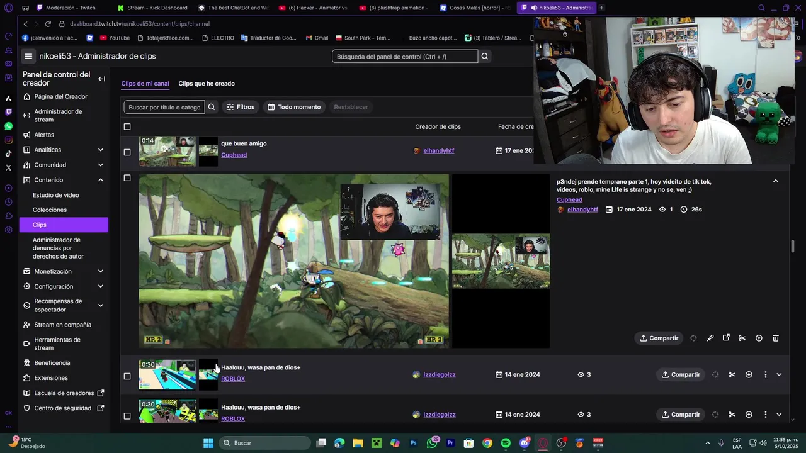Expand the Monetización menu section

(101, 271)
